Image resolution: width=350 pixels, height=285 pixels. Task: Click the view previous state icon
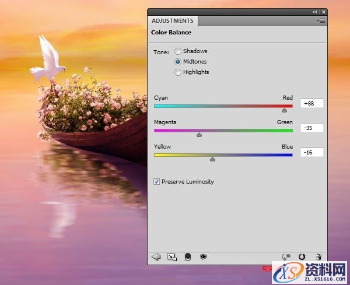(x=286, y=256)
